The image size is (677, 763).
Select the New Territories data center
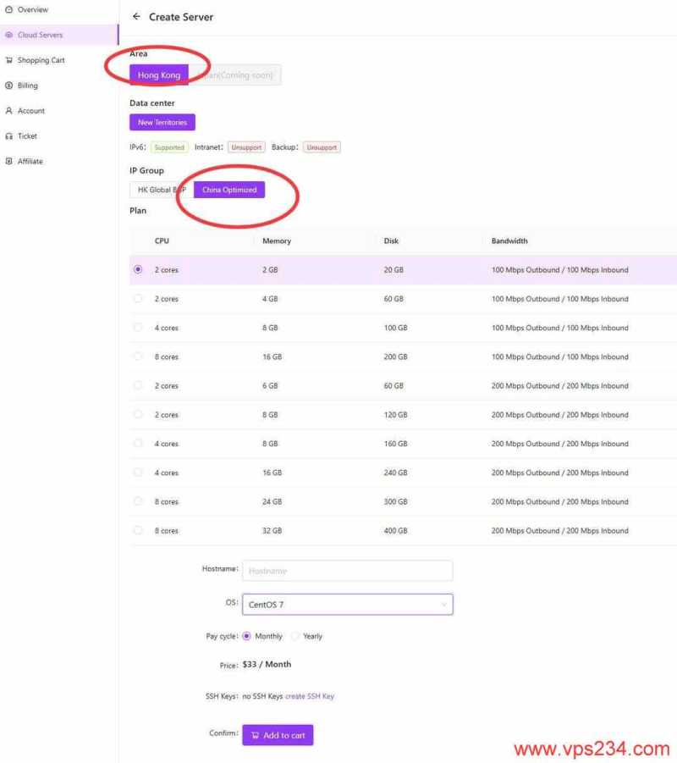pos(162,123)
